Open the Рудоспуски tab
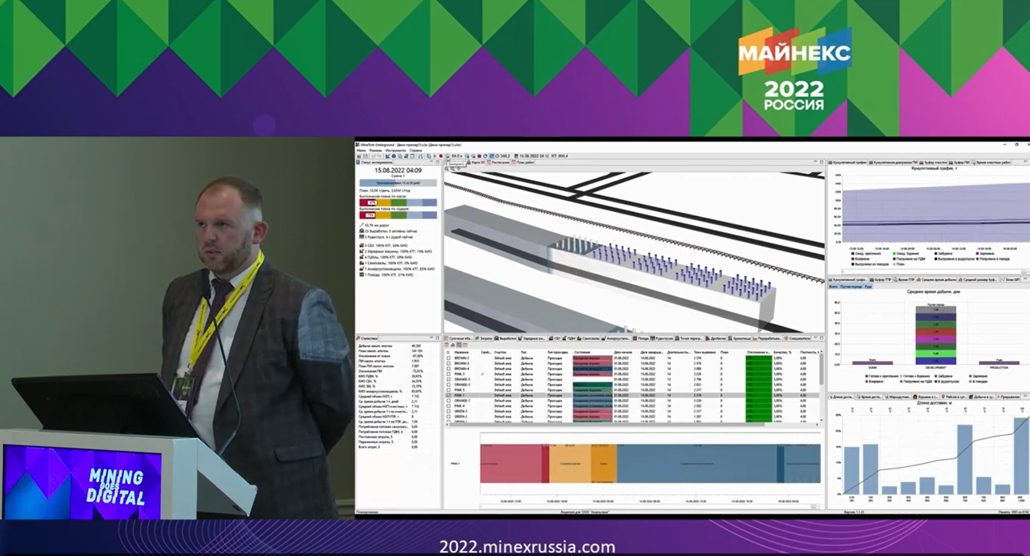Image resolution: width=1030 pixels, height=556 pixels. [662, 338]
